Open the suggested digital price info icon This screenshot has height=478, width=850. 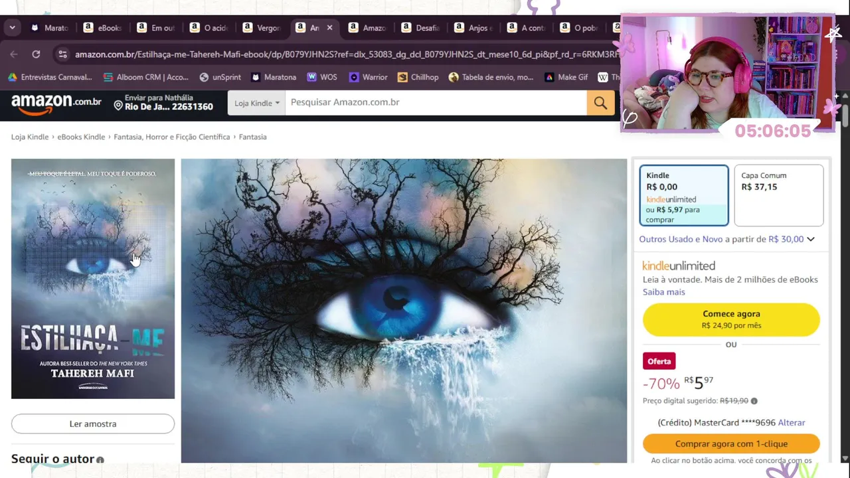(754, 401)
